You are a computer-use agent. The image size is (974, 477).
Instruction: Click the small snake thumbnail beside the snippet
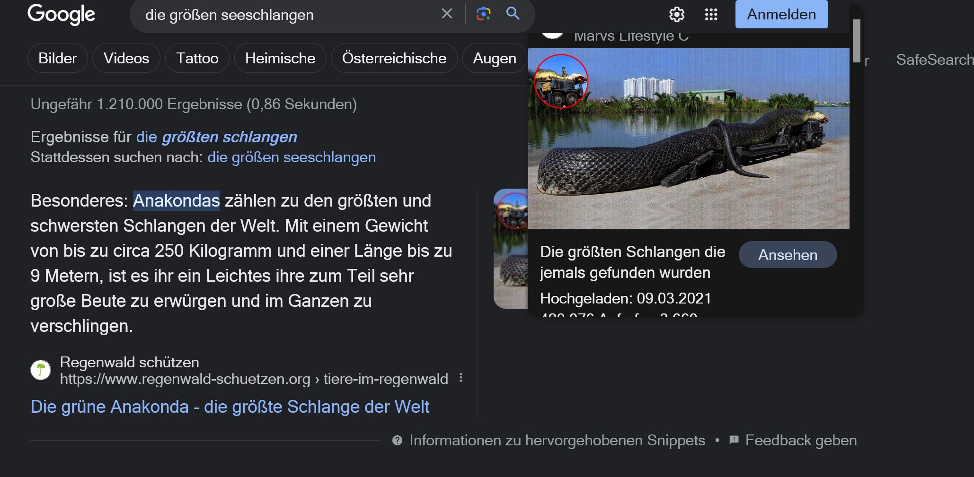[511, 249]
